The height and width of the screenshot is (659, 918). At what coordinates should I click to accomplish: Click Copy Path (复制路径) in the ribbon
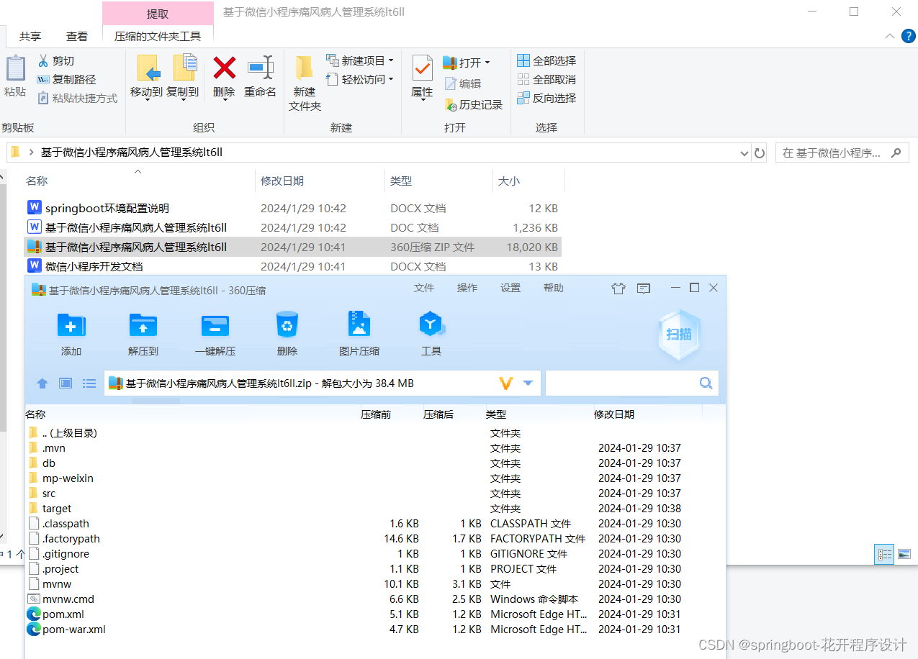[x=66, y=79]
